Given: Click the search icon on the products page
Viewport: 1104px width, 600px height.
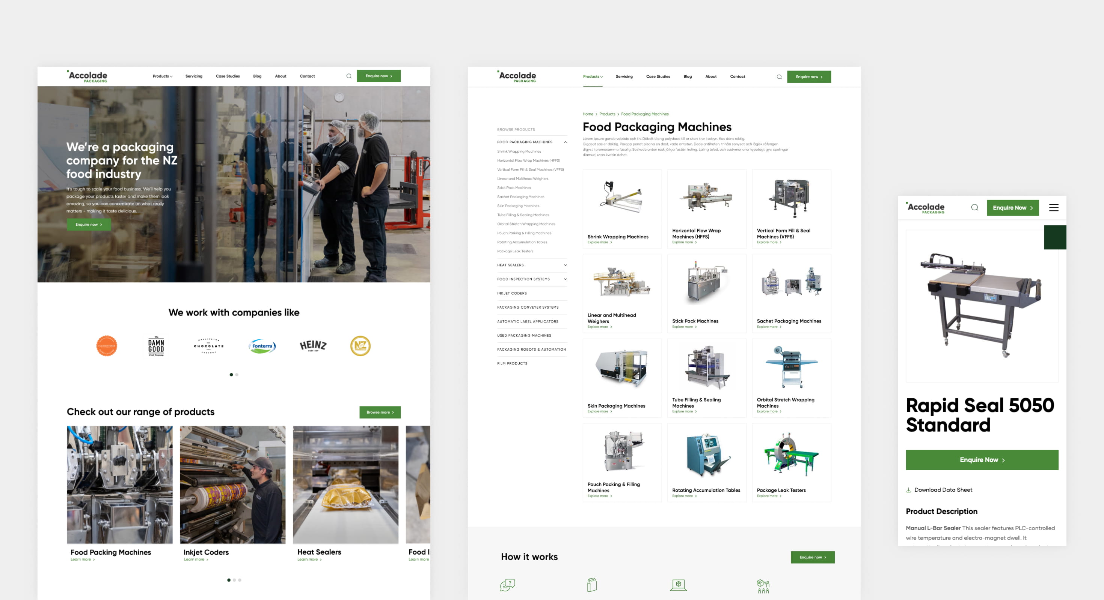Looking at the screenshot, I should click(x=779, y=77).
